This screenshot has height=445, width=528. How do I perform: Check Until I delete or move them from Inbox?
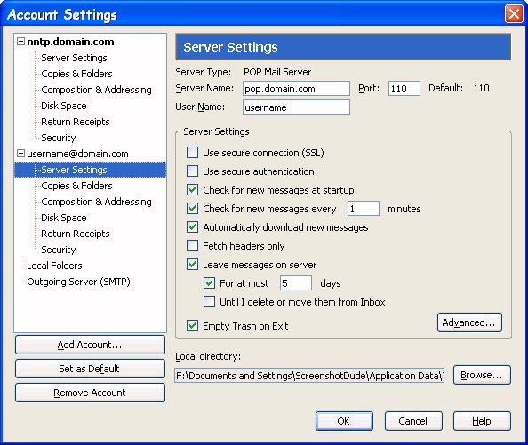point(209,302)
